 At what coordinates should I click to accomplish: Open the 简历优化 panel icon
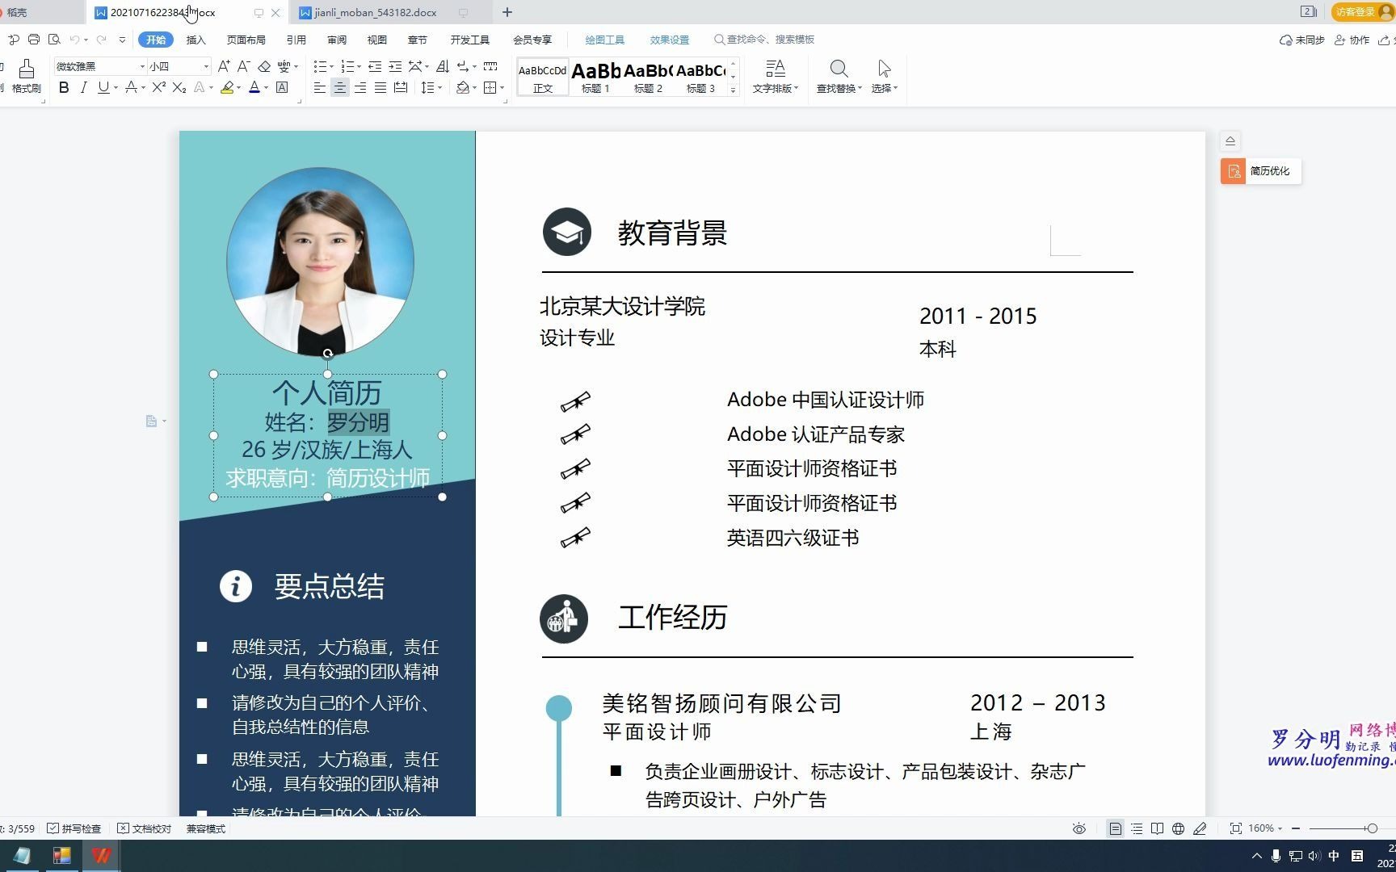tap(1234, 171)
